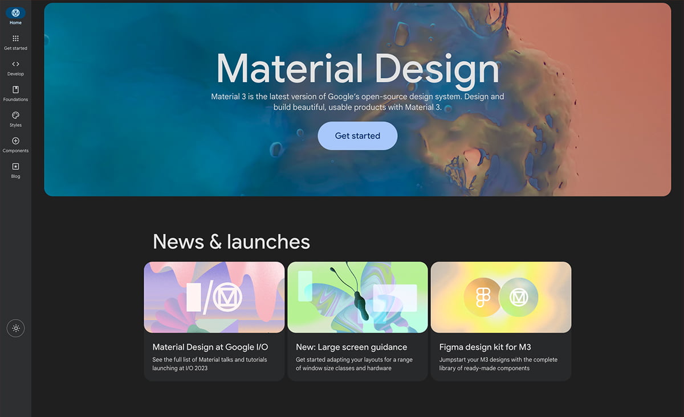
Task: Select the Foundations book icon
Action: (x=15, y=90)
